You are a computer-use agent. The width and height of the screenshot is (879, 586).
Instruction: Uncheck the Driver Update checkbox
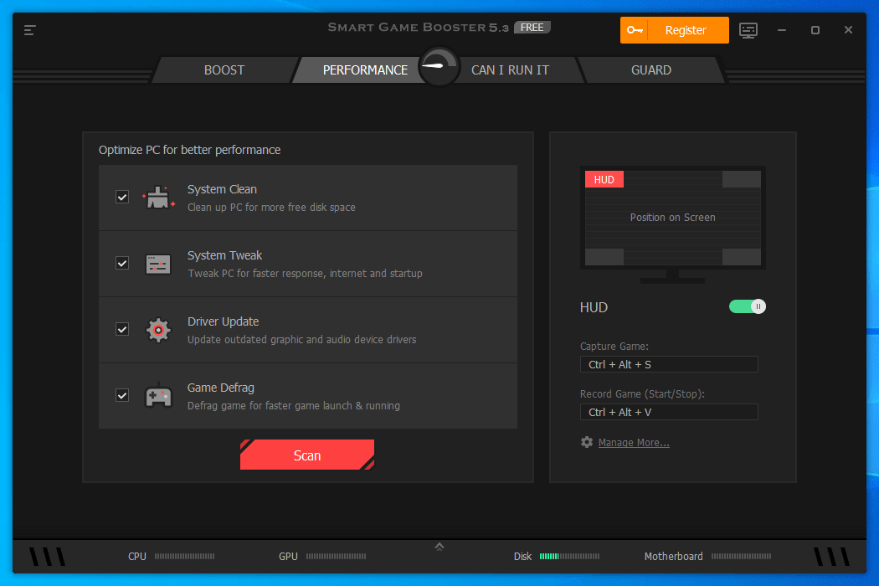tap(122, 330)
